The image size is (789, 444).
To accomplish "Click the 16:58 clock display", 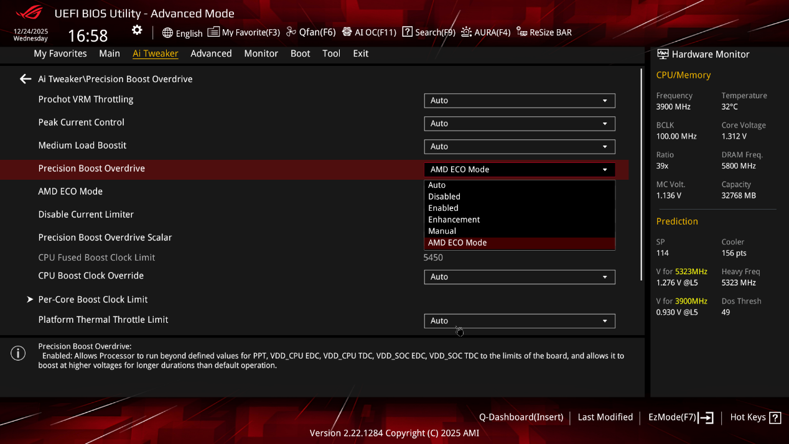I will click(88, 35).
